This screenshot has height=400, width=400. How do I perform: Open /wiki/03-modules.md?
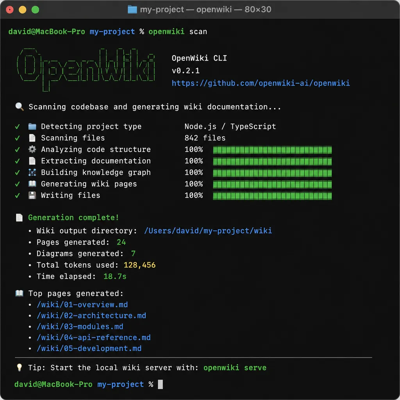pos(80,327)
